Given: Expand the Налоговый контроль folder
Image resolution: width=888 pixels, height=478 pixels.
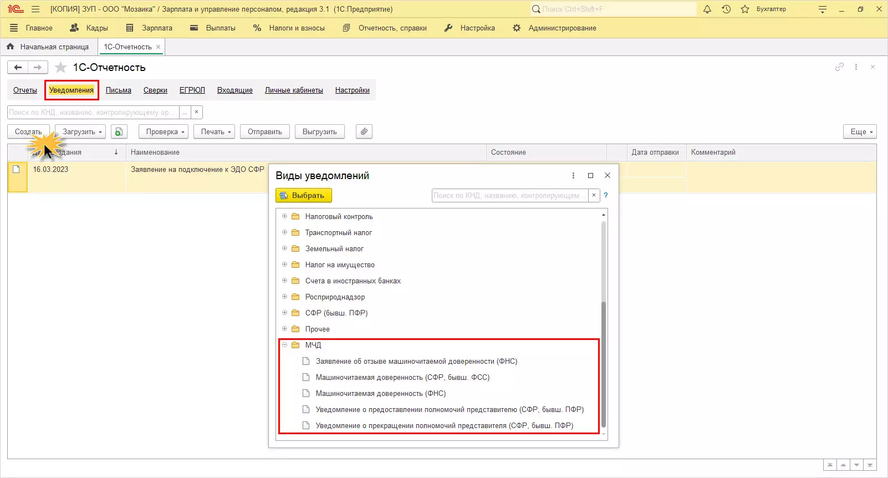Looking at the screenshot, I should (284, 216).
